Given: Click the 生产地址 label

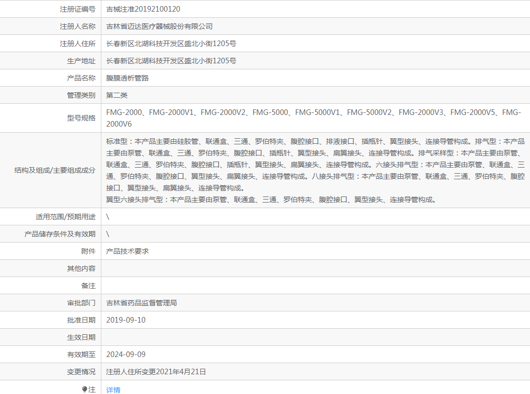Looking at the screenshot, I should [x=81, y=61].
